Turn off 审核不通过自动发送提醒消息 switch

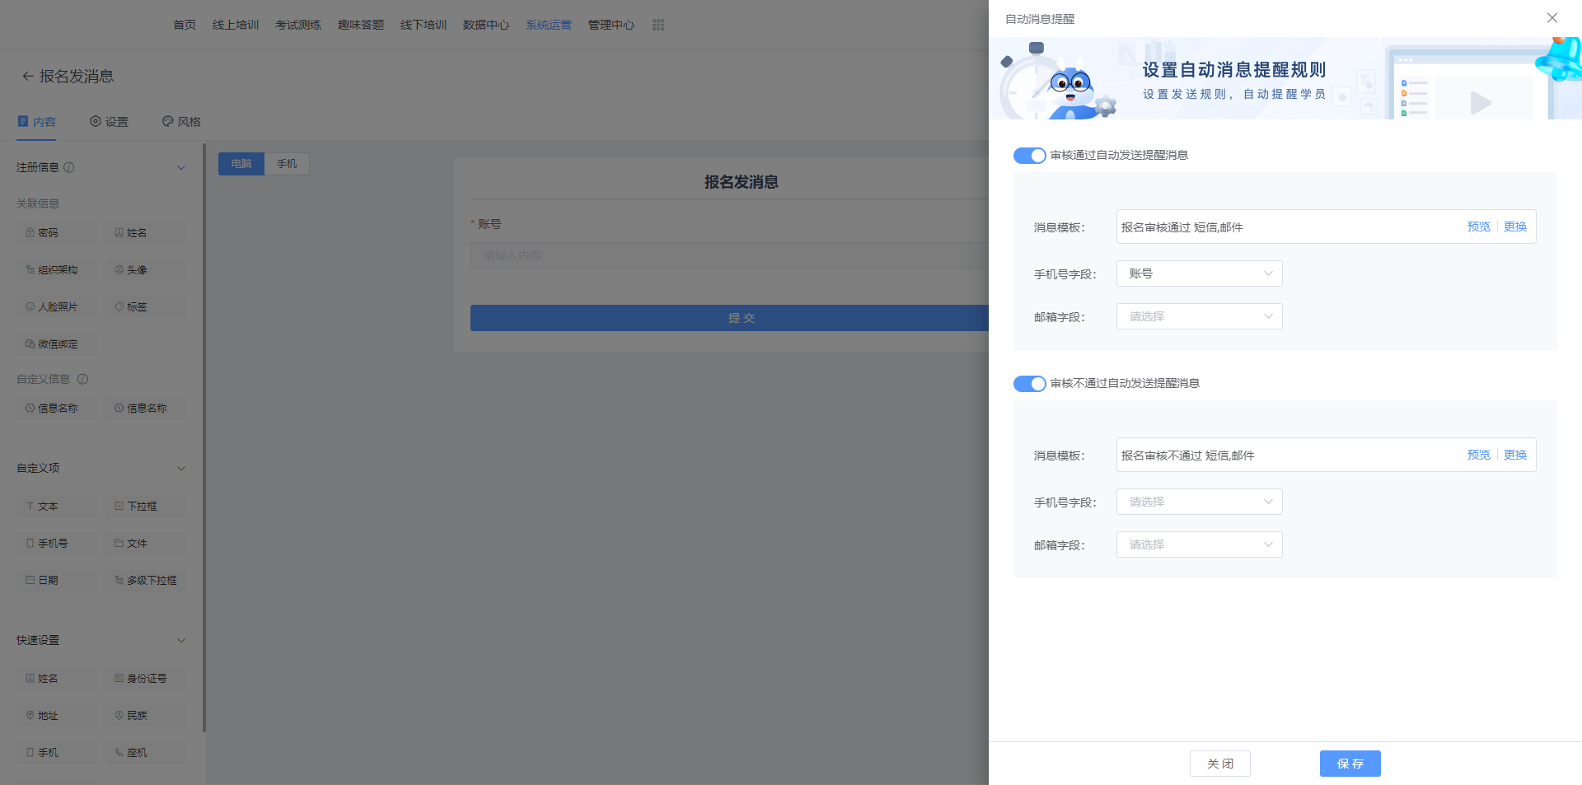[1029, 384]
